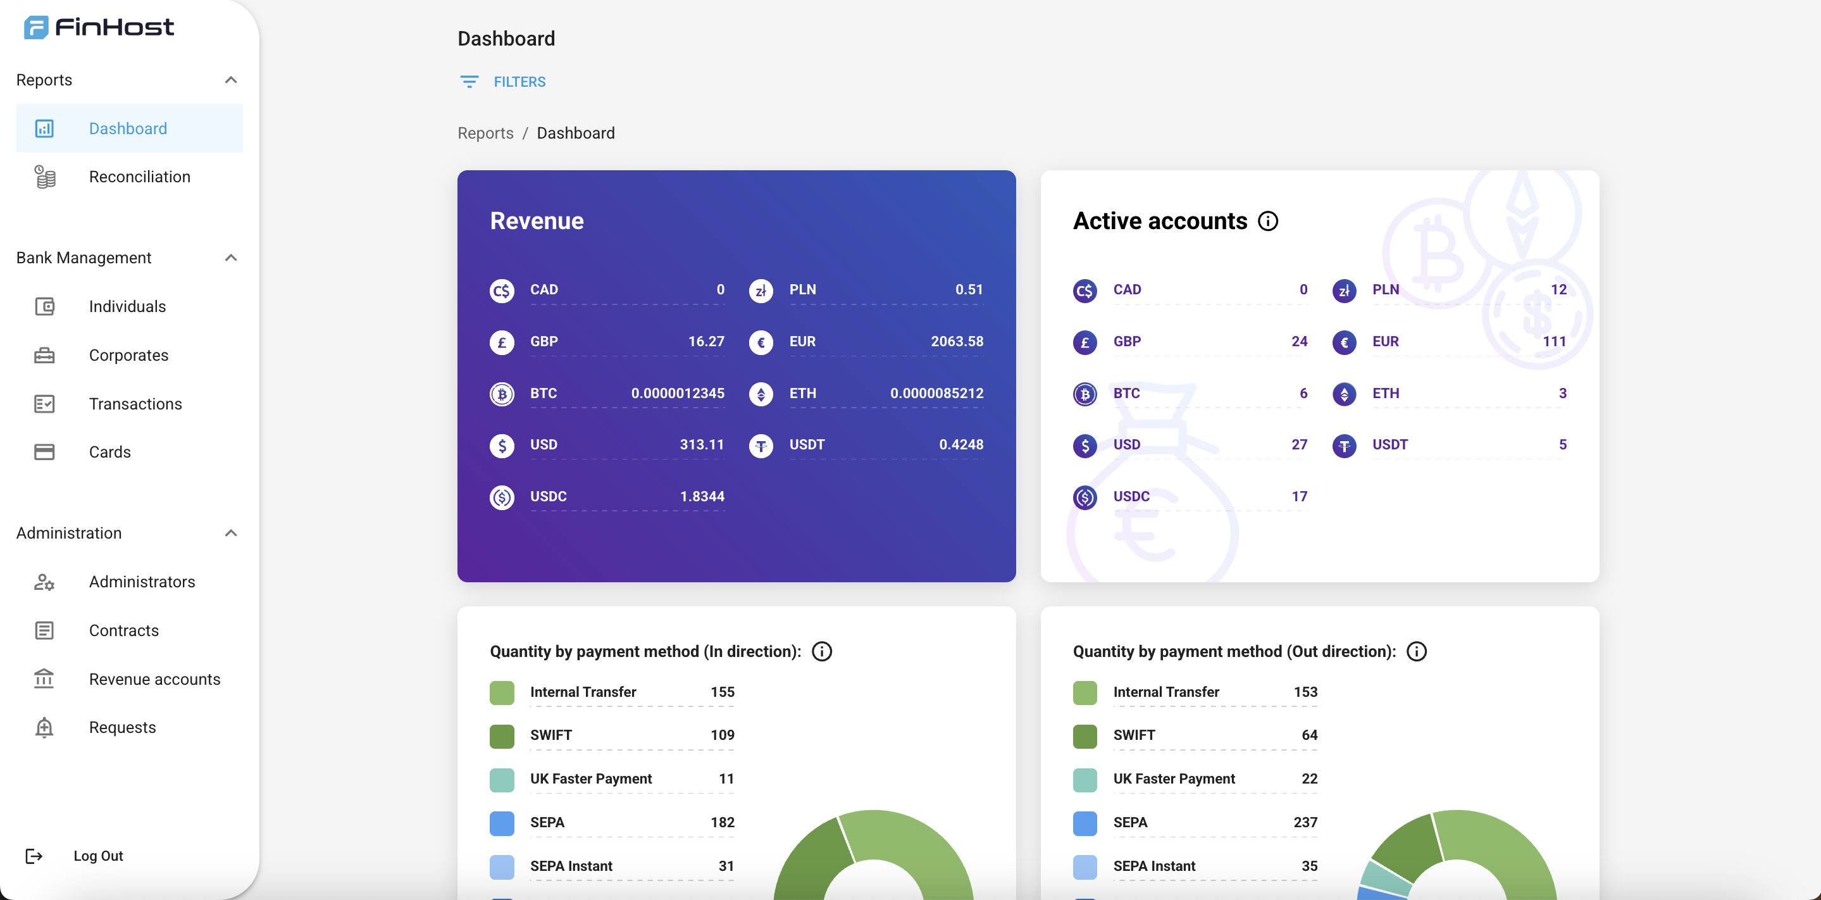The image size is (1821, 900).
Task: Click the In direction info icon
Action: 821,651
